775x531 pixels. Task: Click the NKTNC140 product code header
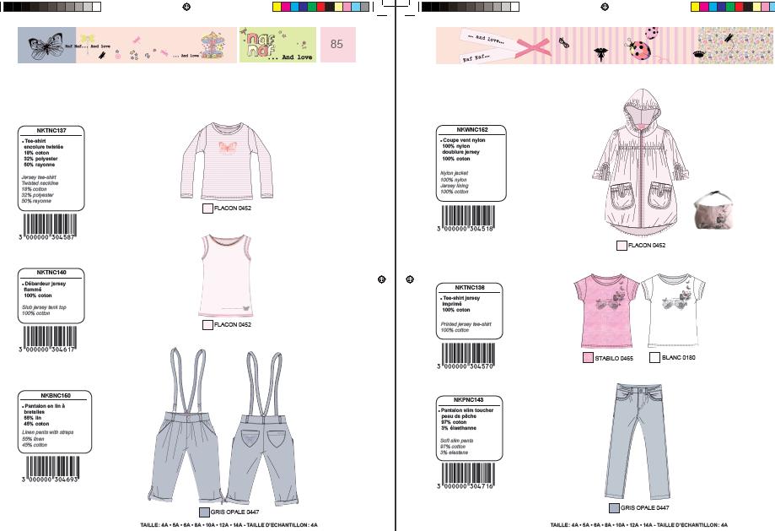point(51,273)
